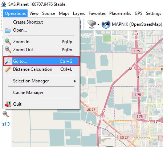Open the map source dropdown arrow

coord(98,24)
